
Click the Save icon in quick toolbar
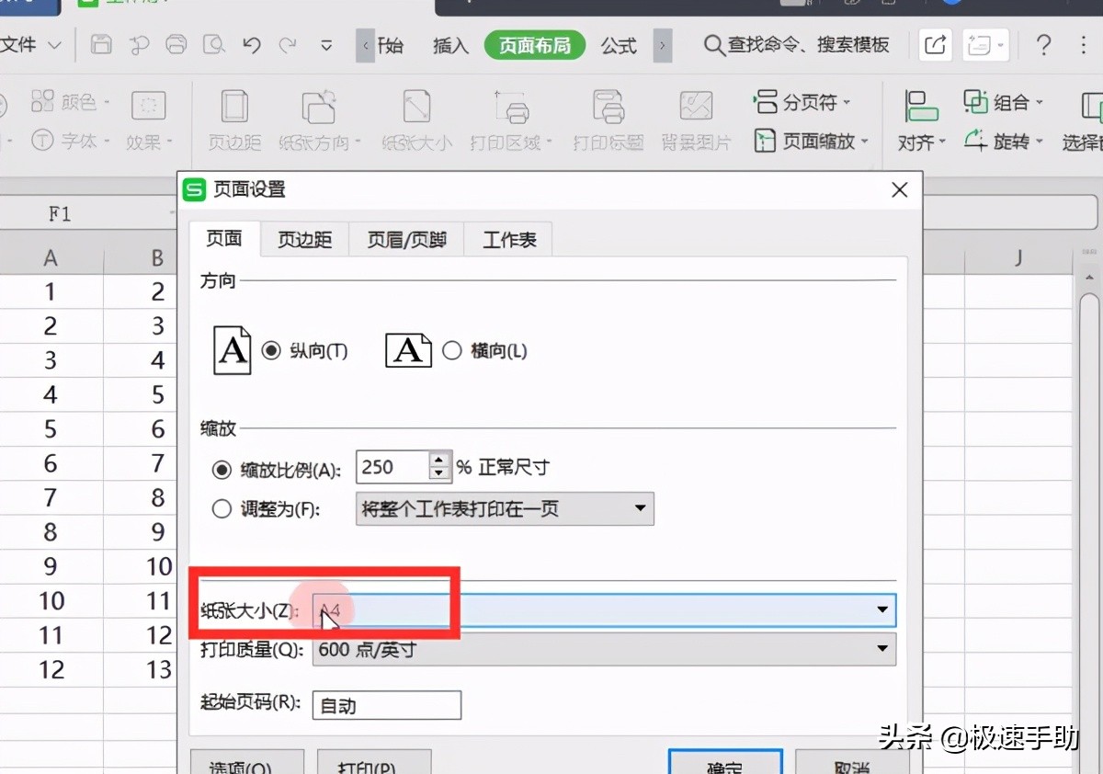click(x=101, y=44)
